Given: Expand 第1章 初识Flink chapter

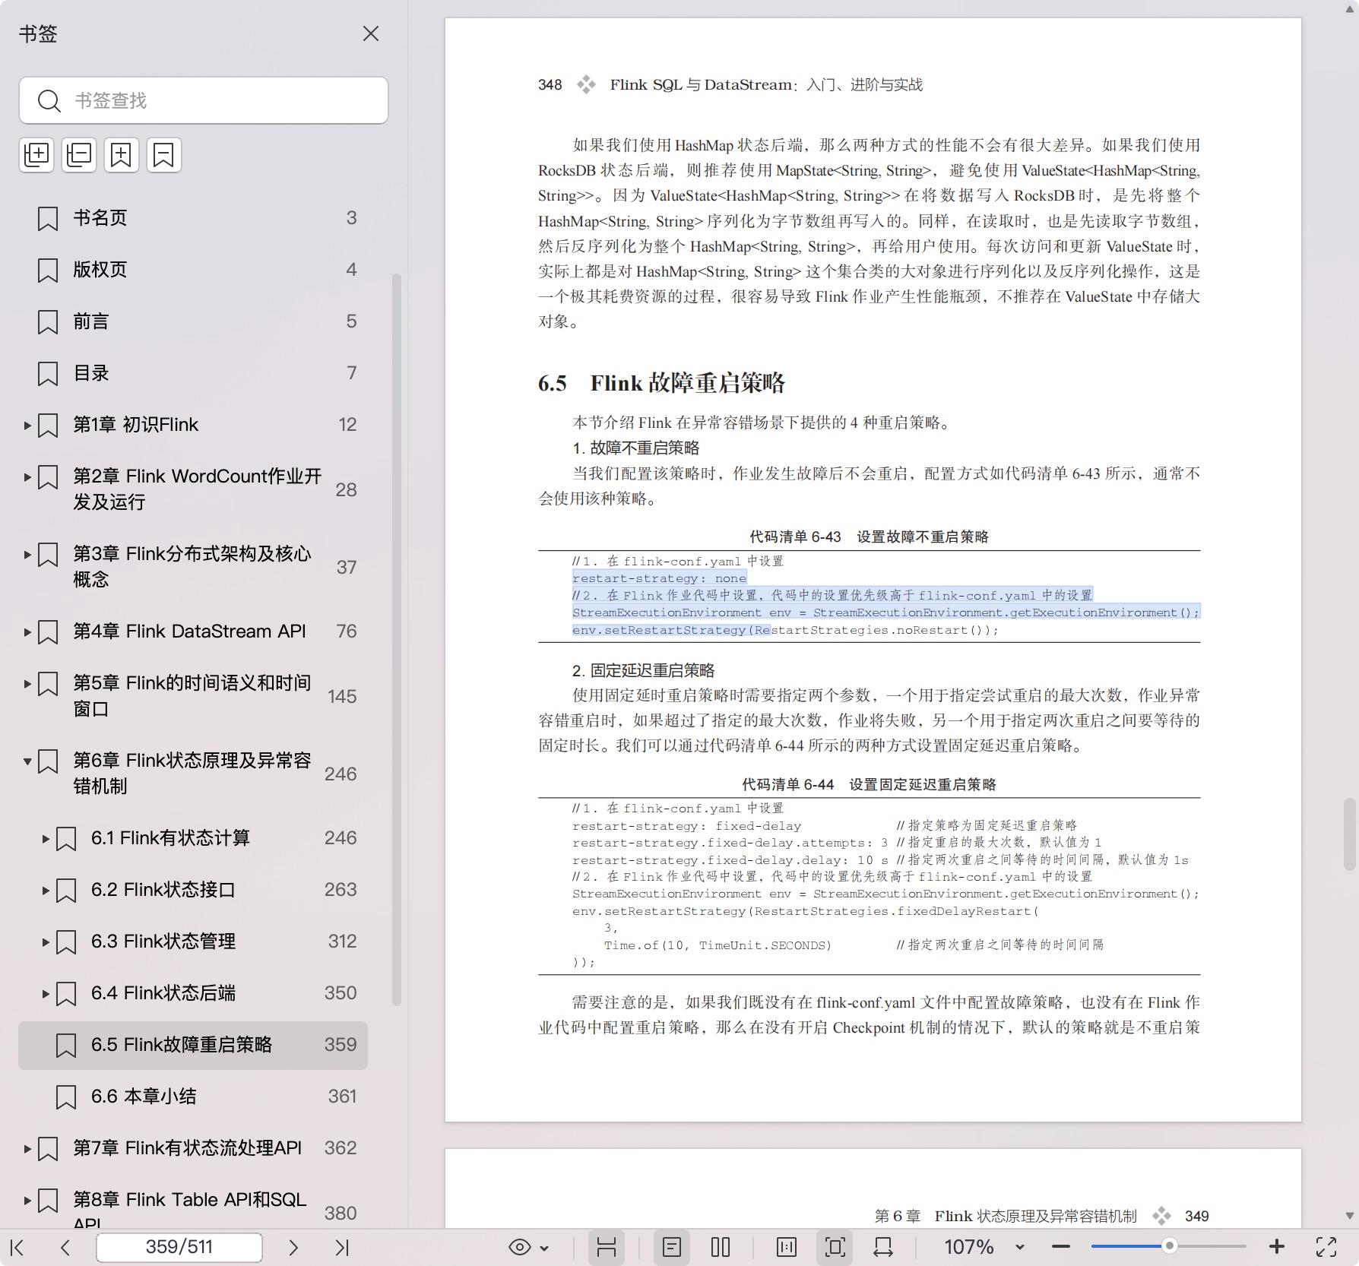Looking at the screenshot, I should pos(27,425).
